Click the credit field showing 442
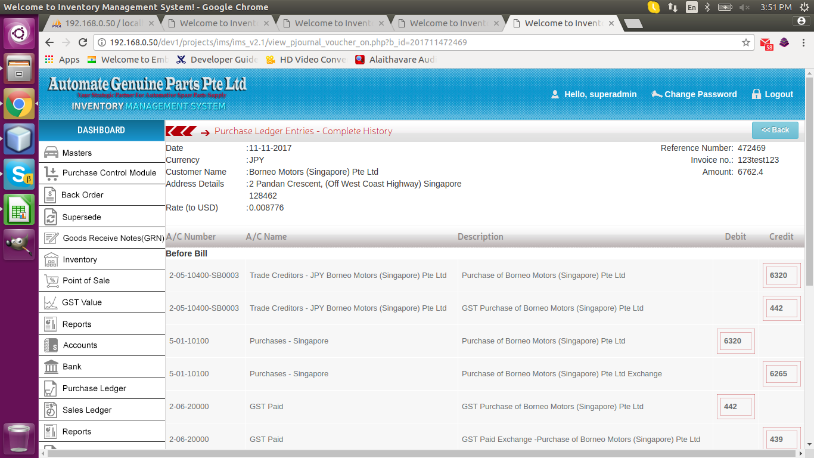Image resolution: width=814 pixels, height=458 pixels. click(781, 308)
